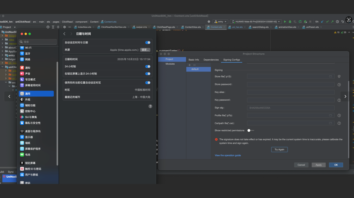Screen dimensions: 354x198
Task: Disable 自动设定时间与日期 switch
Action: click(148, 43)
